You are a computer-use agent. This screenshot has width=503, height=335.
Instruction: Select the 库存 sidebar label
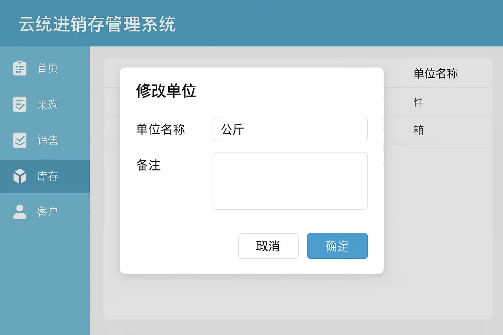point(48,176)
